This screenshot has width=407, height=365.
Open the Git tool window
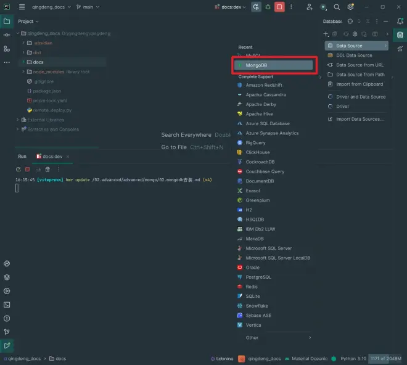click(7, 332)
